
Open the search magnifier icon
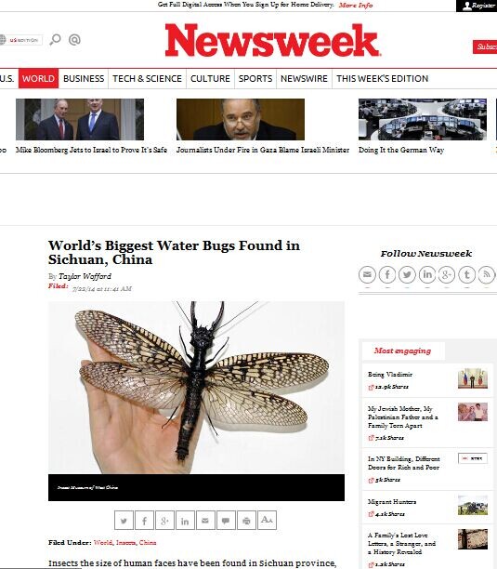[x=55, y=39]
